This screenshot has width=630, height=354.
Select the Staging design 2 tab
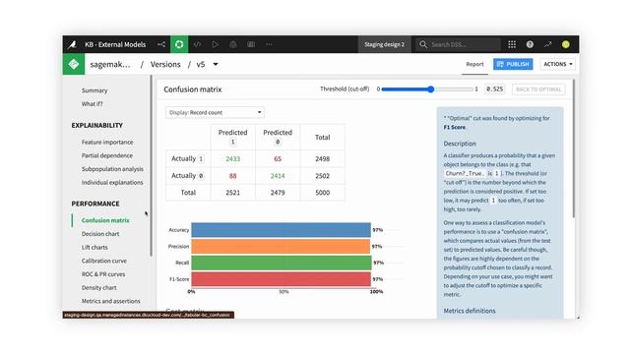coord(384,44)
